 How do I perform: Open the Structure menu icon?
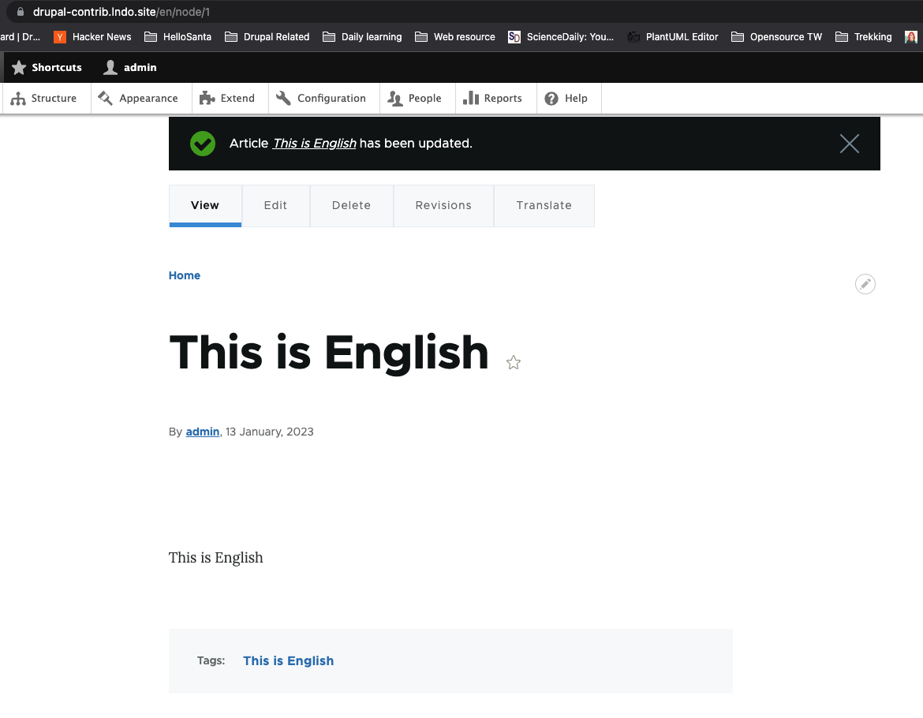(18, 98)
